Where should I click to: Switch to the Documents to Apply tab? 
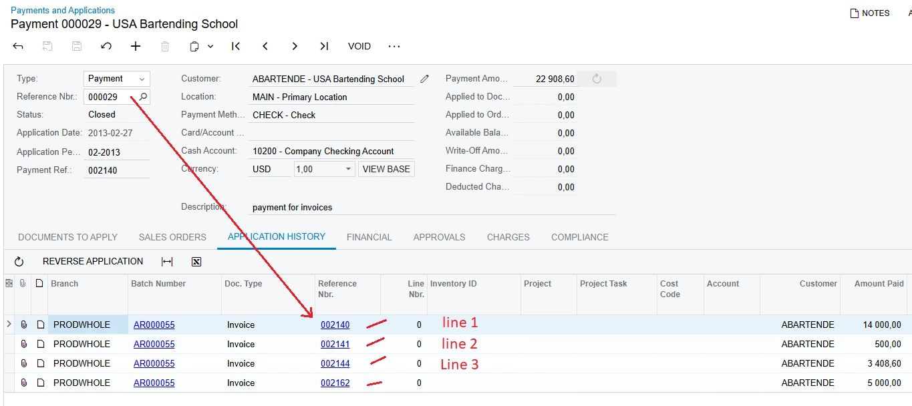67,237
